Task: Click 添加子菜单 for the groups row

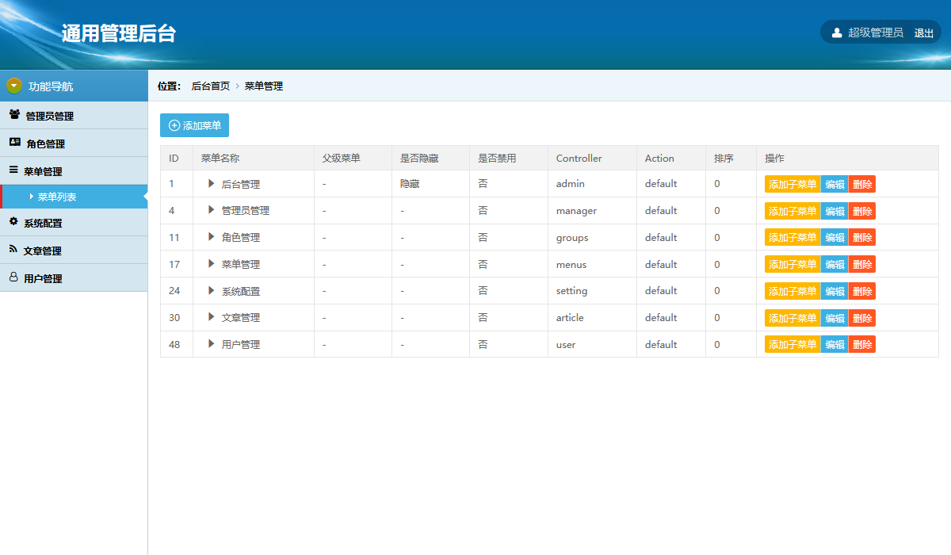Action: [792, 238]
